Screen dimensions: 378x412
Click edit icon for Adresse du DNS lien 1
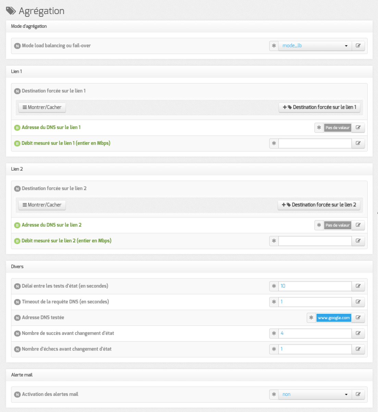point(358,127)
